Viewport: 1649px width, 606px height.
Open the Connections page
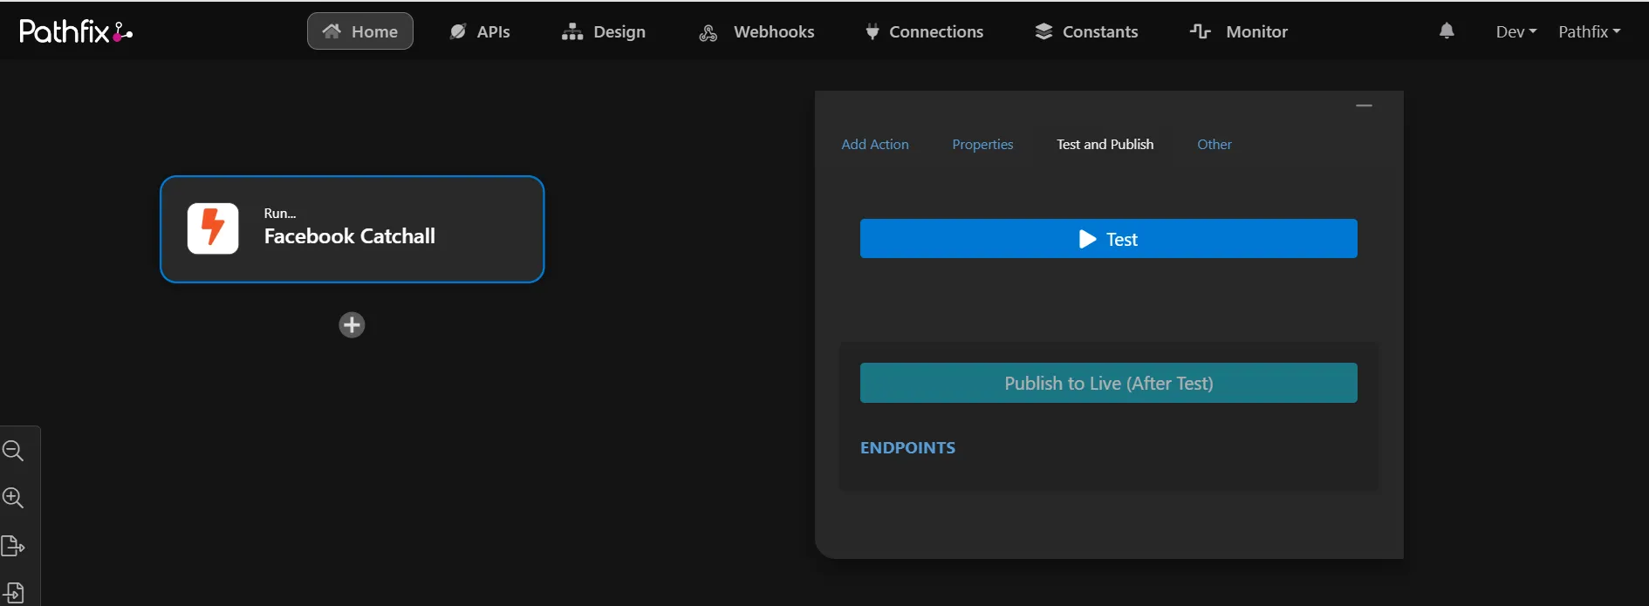coord(924,31)
